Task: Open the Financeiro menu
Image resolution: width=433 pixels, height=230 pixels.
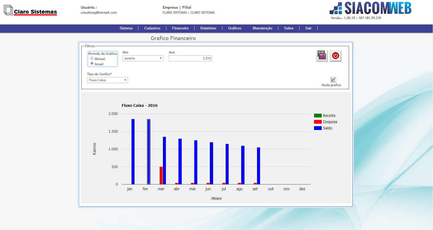Action: click(x=180, y=28)
